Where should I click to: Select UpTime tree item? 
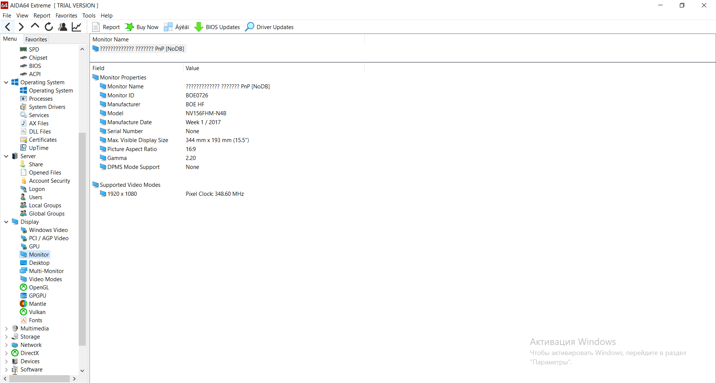(34, 148)
